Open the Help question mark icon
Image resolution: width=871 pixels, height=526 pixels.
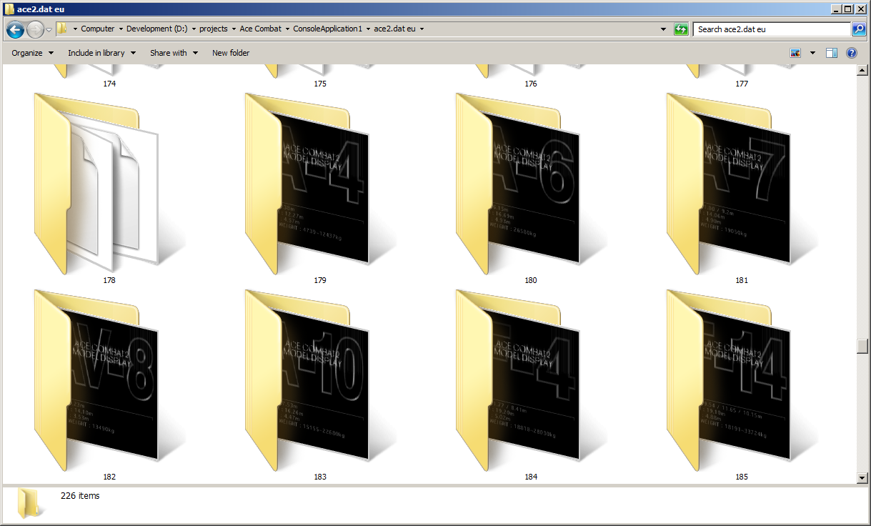[851, 53]
